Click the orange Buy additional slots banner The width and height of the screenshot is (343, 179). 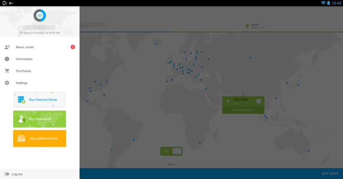(x=39, y=138)
